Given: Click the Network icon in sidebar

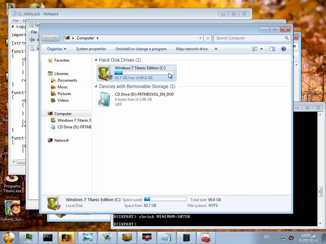Looking at the screenshot, I should (50, 140).
